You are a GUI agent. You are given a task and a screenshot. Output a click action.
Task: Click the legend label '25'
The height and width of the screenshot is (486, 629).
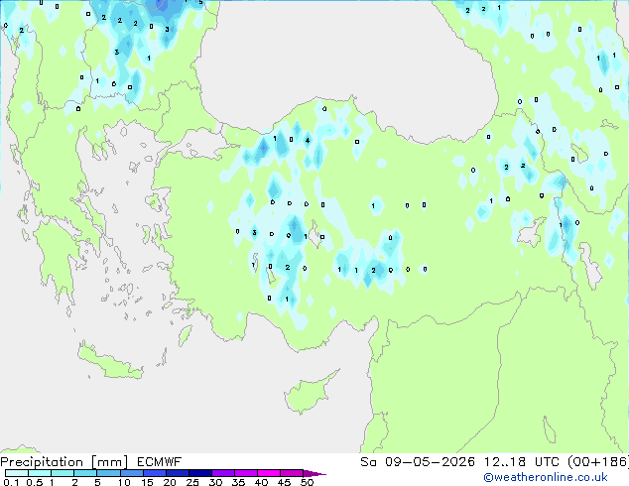click(192, 482)
